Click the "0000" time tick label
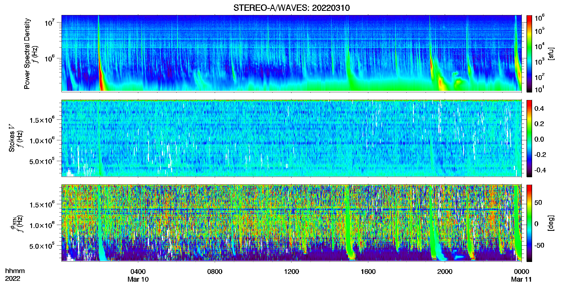Screen dimensions: 583x300 (x=522, y=271)
